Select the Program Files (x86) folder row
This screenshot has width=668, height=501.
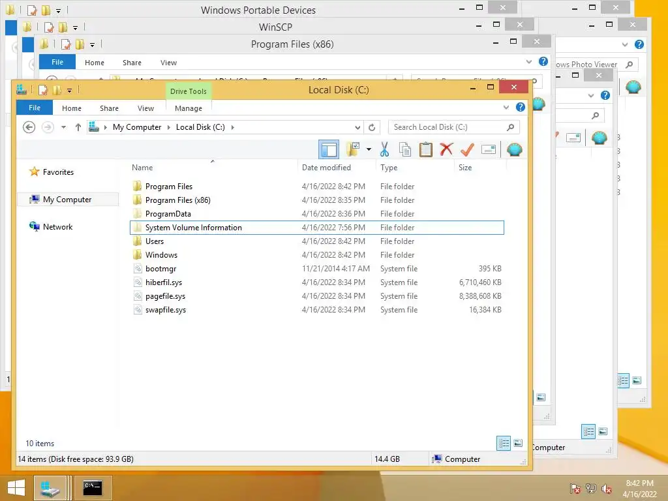pos(316,200)
